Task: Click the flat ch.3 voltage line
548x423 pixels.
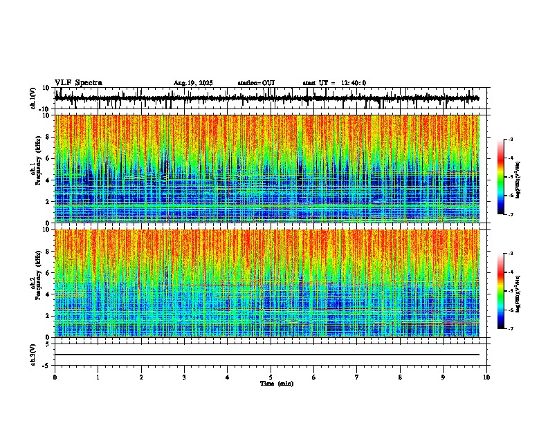Action: (266, 355)
